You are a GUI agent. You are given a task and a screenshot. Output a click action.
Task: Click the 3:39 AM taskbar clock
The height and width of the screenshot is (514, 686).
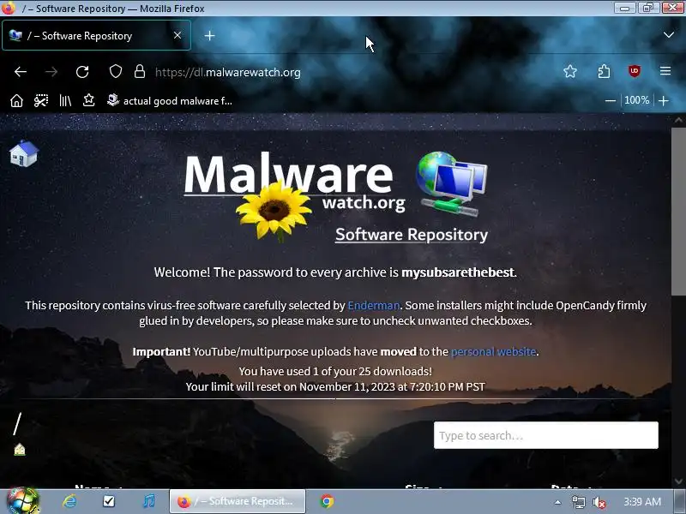pos(642,502)
